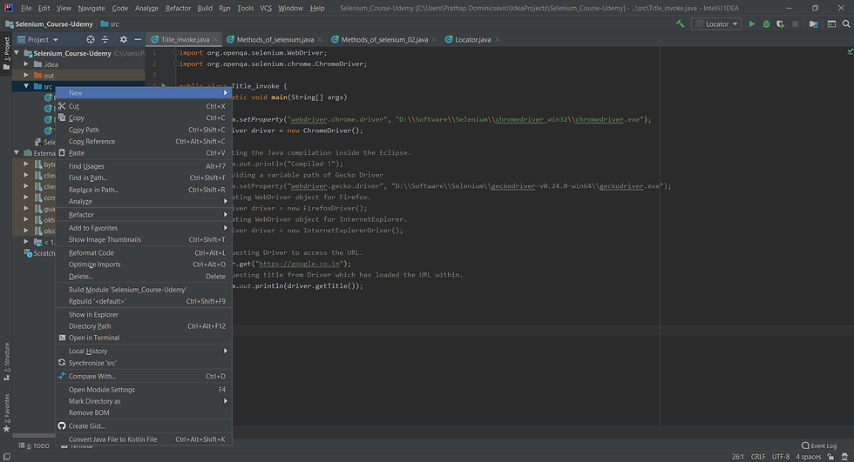Select Reformat Code menu entry

(144, 252)
